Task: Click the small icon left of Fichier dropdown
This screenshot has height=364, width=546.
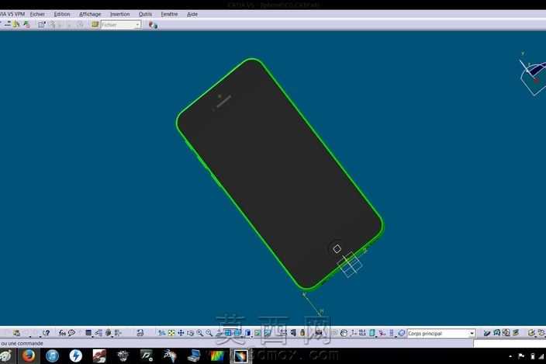Action: point(95,24)
